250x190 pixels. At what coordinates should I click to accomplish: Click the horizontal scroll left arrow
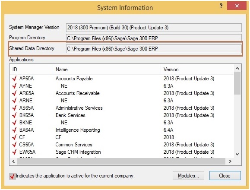13,161
